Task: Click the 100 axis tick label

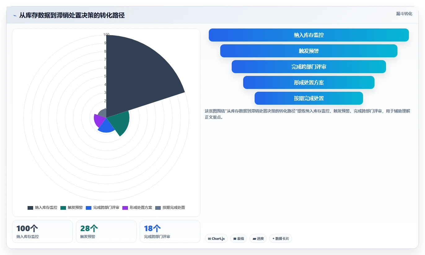Action: coord(106,35)
